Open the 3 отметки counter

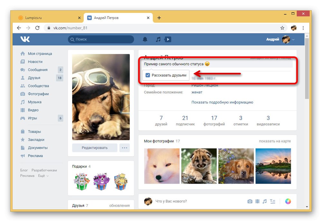pos(241,121)
